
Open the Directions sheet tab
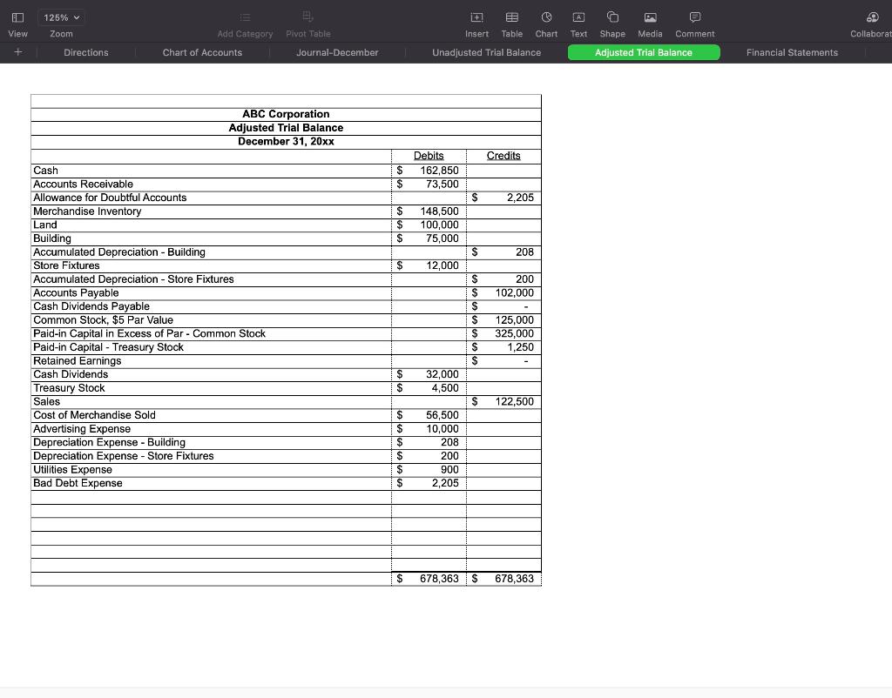[85, 52]
